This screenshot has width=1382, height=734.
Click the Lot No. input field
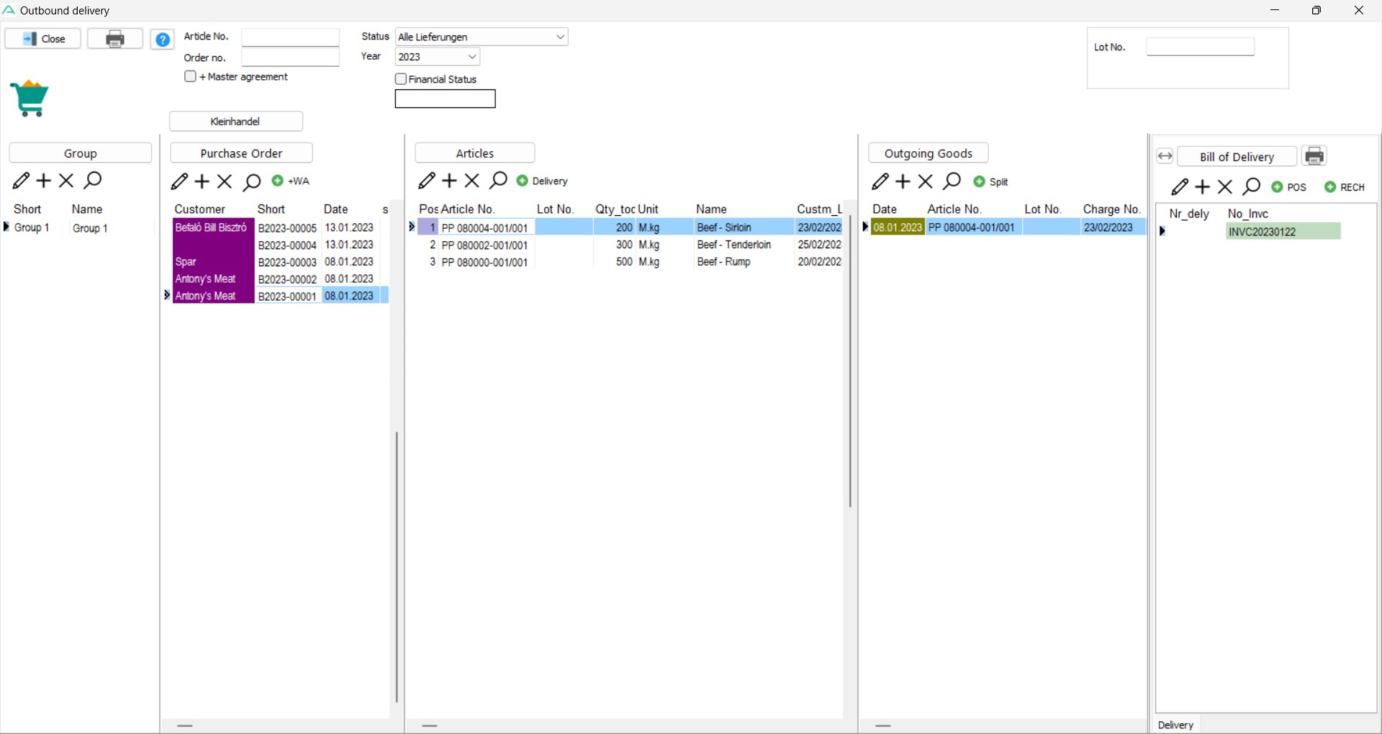pos(1200,47)
